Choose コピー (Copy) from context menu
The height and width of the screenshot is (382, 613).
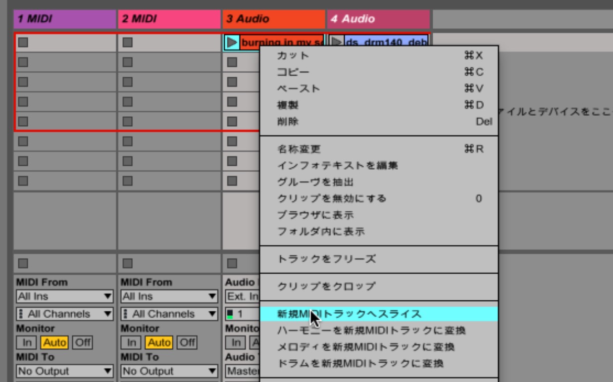379,72
